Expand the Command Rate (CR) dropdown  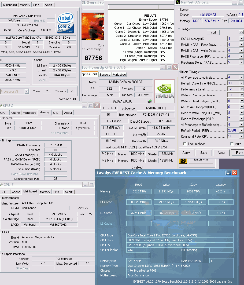tap(242, 136)
